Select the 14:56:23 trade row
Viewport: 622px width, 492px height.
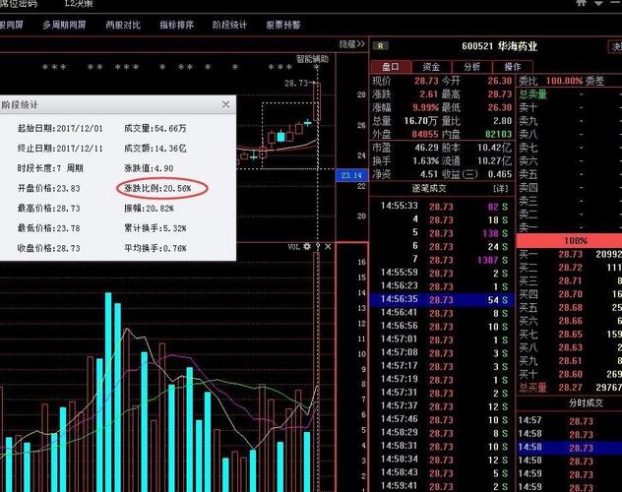coord(442,286)
